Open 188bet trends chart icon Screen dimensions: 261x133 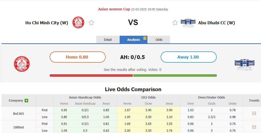pos(254,127)
